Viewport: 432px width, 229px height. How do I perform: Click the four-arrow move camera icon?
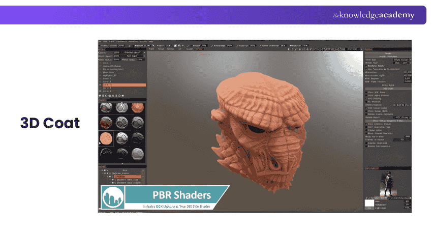click(307, 49)
